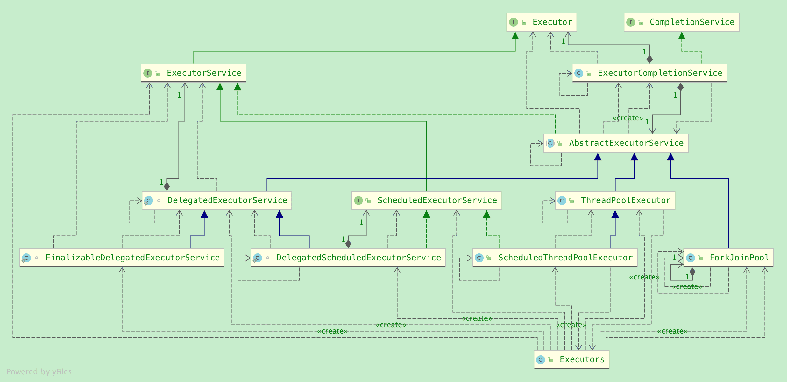Select the CompletionService node label
Image resolution: width=787 pixels, height=382 pixels.
click(692, 22)
